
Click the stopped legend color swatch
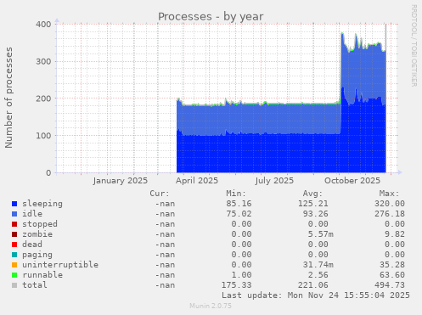coord(14,224)
